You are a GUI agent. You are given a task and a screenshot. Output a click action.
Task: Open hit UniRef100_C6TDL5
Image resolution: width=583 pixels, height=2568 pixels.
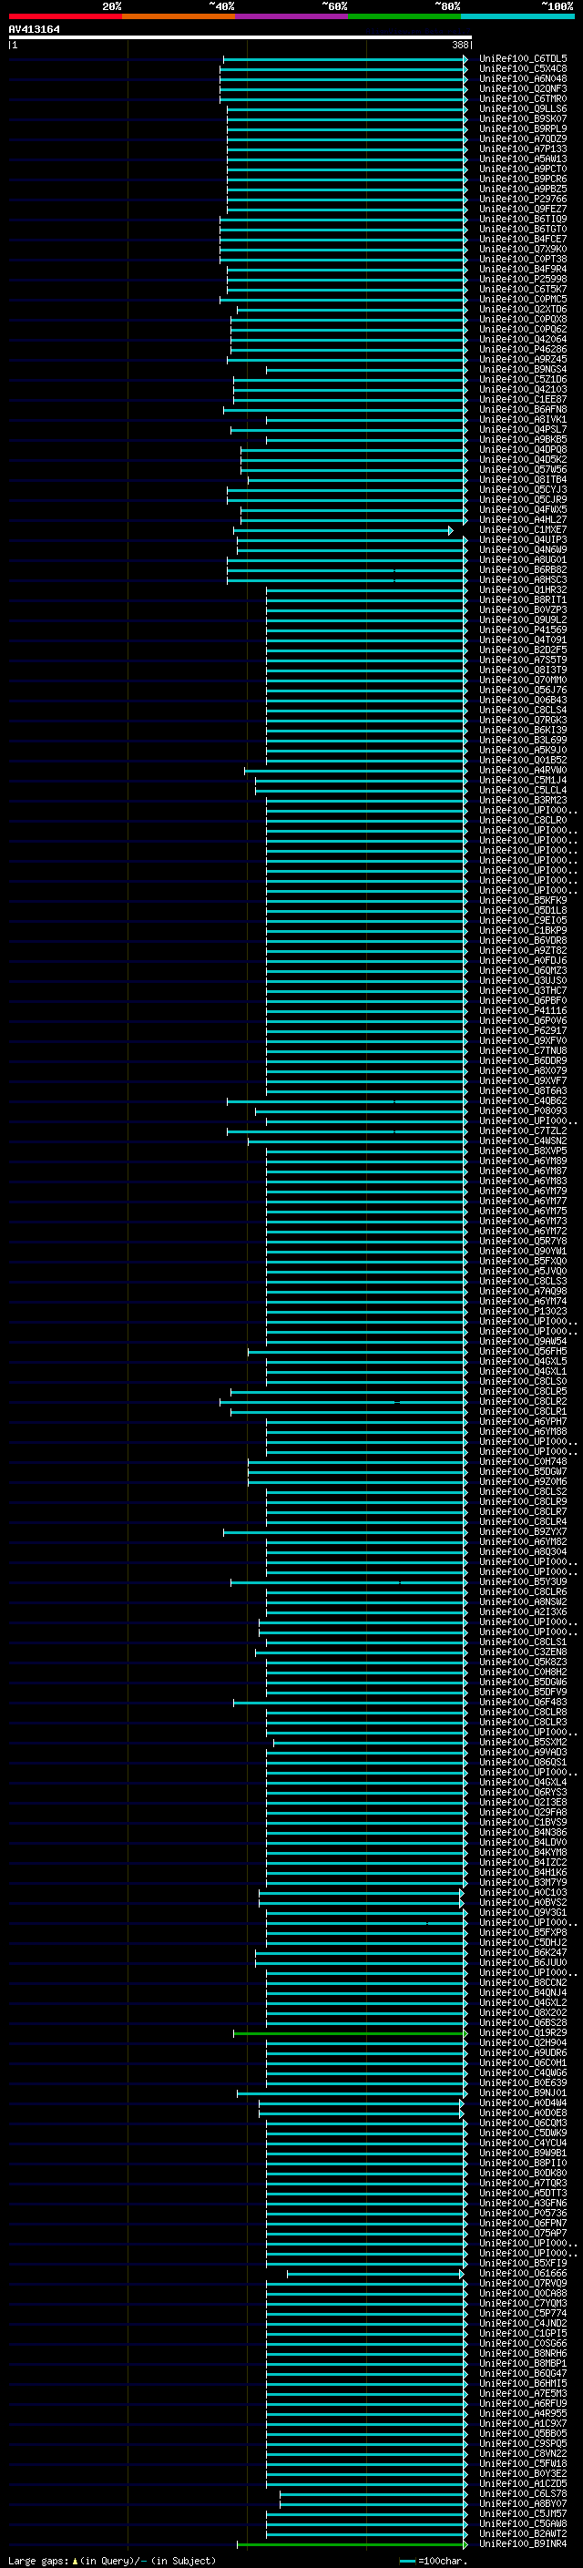(x=522, y=59)
